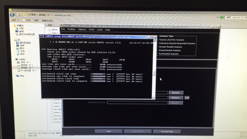Viewport: 247px width, 139px height.
Task: Open the CD 驱动器 (F:) drive
Action: (27, 70)
